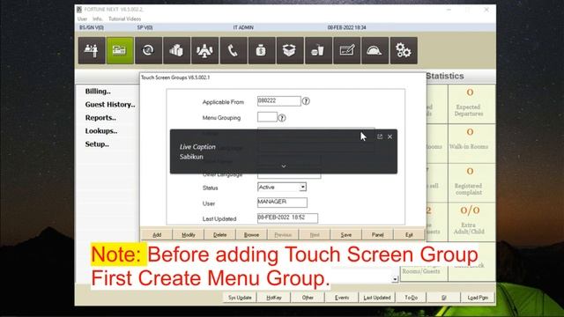Open the stacked boxes inventory module icon
This screenshot has width=564, height=317.
pos(176,51)
